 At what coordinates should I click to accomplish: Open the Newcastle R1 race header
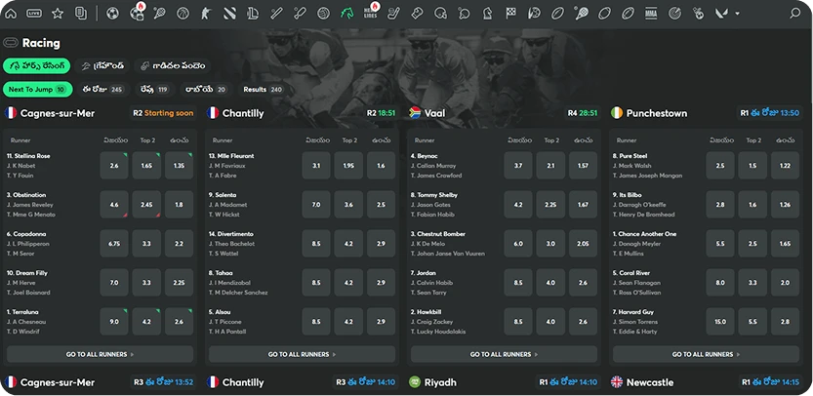tap(707, 382)
